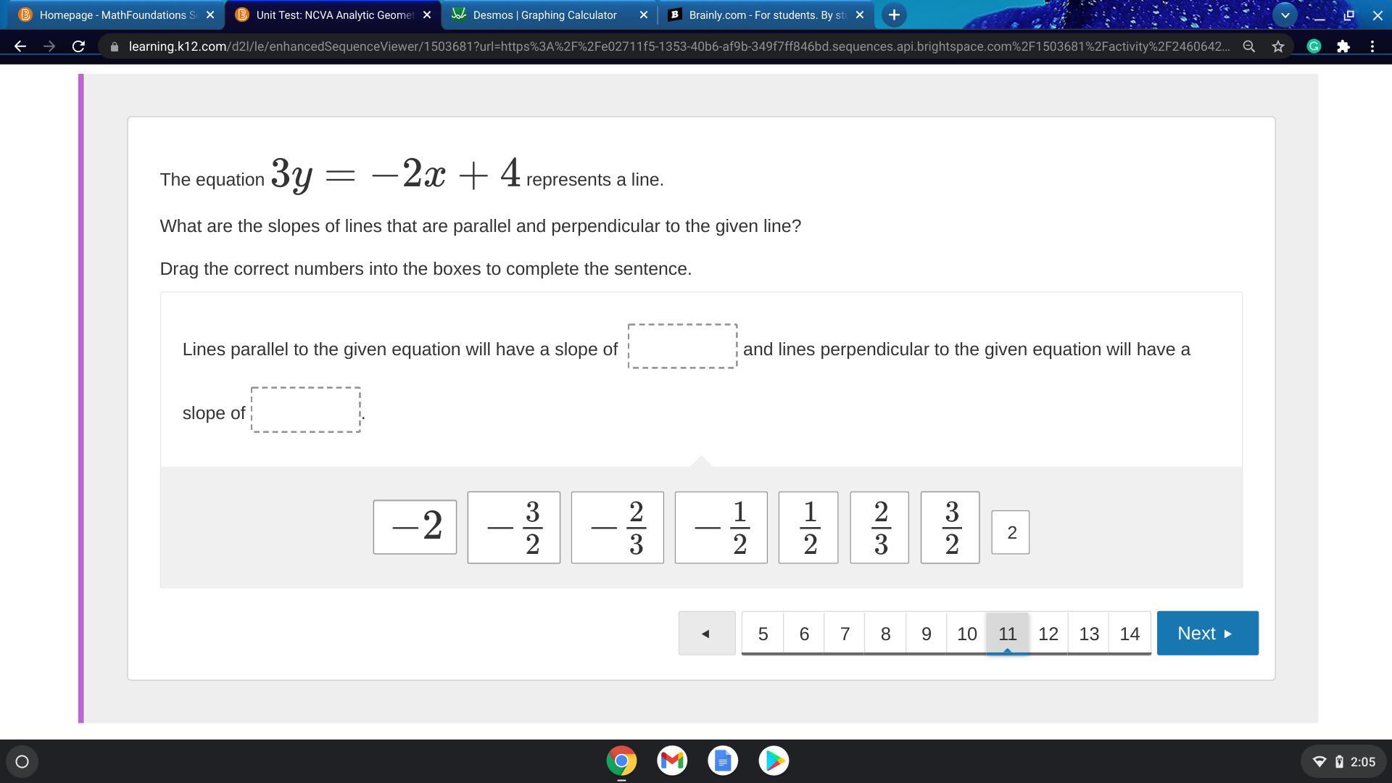Switch to the Desmos Graphing Calculator tab

tap(544, 14)
